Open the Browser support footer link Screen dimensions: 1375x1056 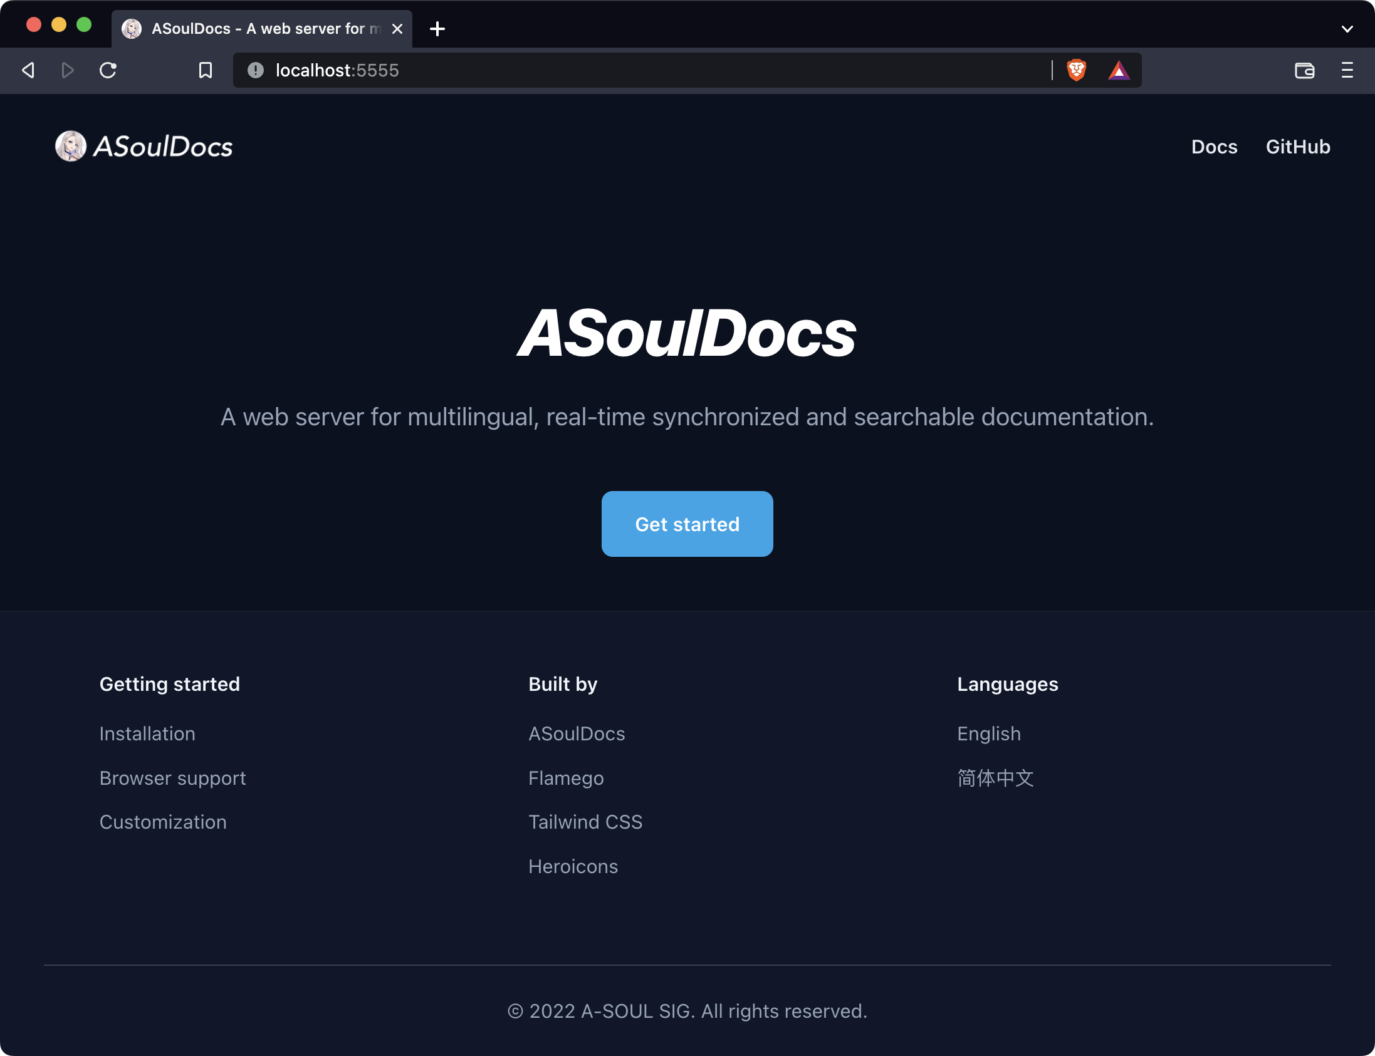[x=172, y=778]
